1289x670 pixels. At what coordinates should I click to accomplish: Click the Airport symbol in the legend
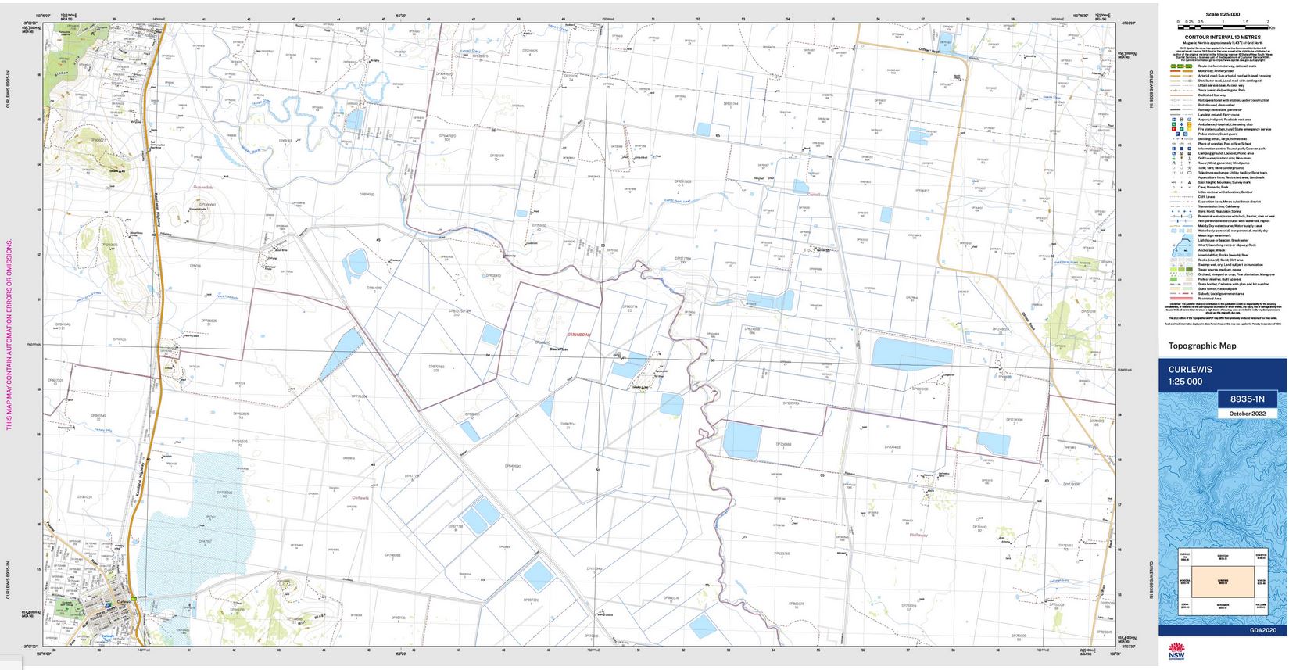click(1173, 120)
